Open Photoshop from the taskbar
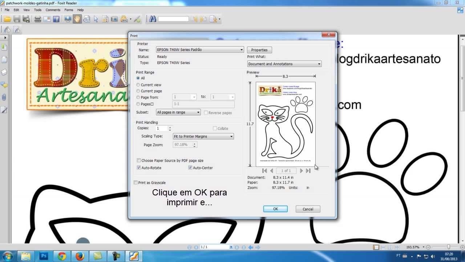The image size is (465, 262). pos(44,256)
